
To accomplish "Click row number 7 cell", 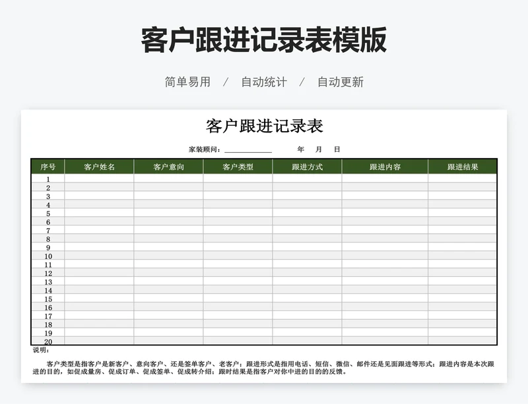I will pyautogui.click(x=48, y=230).
